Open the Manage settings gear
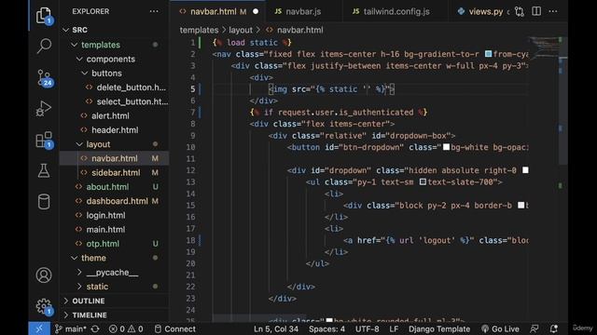Viewport: 597px width, 335px height. 44,306
